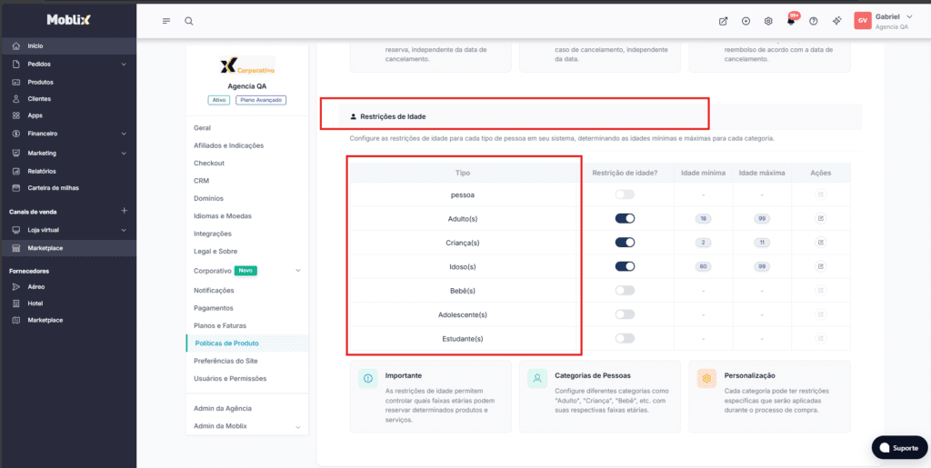Click the Plano Avançado badge
This screenshot has width=931, height=468.
(261, 100)
